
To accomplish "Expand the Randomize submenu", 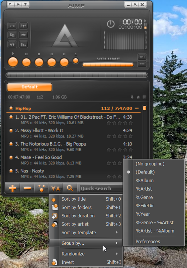I will coord(86,254).
